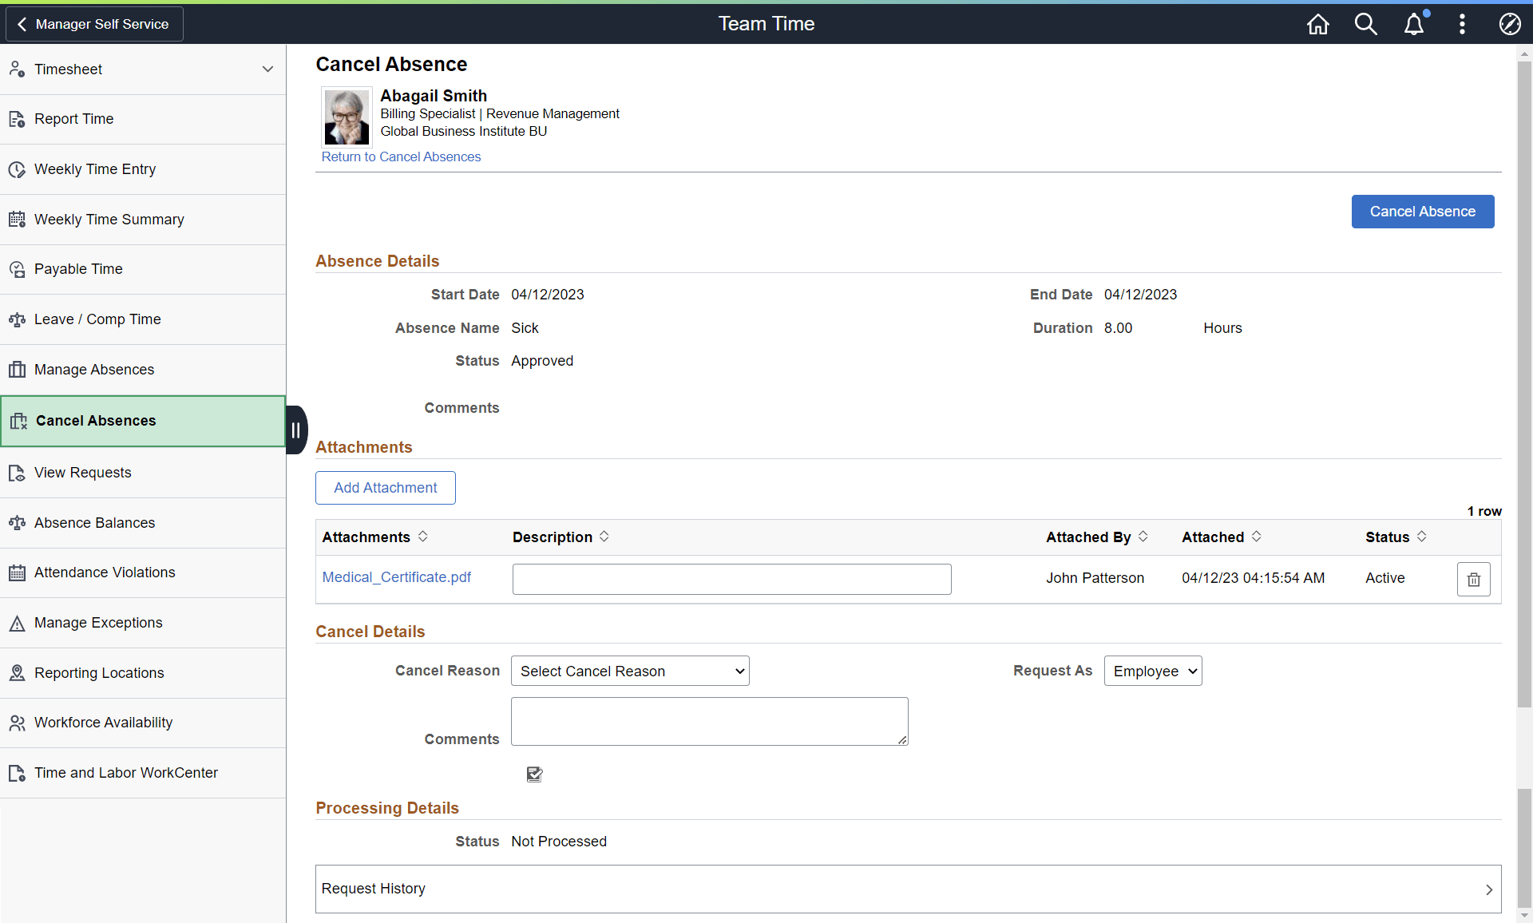Collapse the left navigation panel handle
This screenshot has width=1533, height=923.
(x=296, y=430)
